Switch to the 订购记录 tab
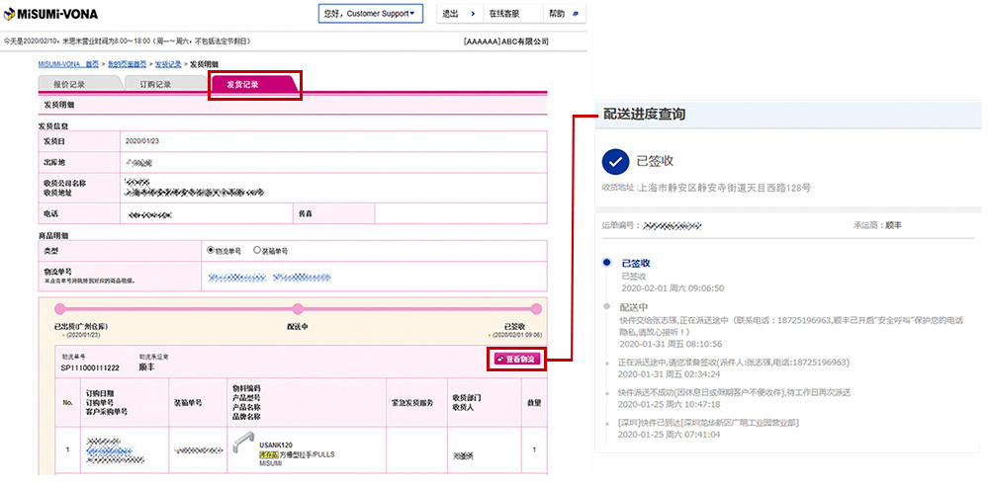989x485 pixels. (164, 84)
